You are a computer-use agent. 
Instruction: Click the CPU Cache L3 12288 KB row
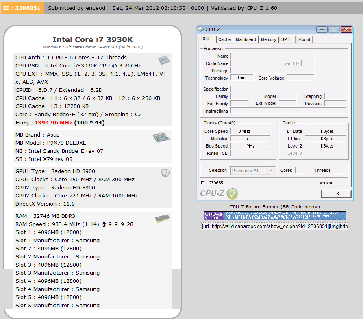[52, 106]
